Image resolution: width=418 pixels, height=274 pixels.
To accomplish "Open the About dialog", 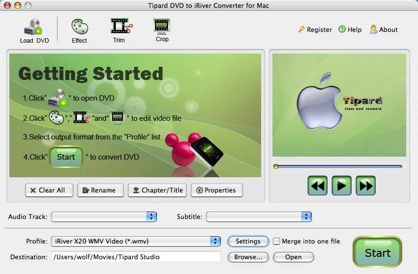I will 384,29.
